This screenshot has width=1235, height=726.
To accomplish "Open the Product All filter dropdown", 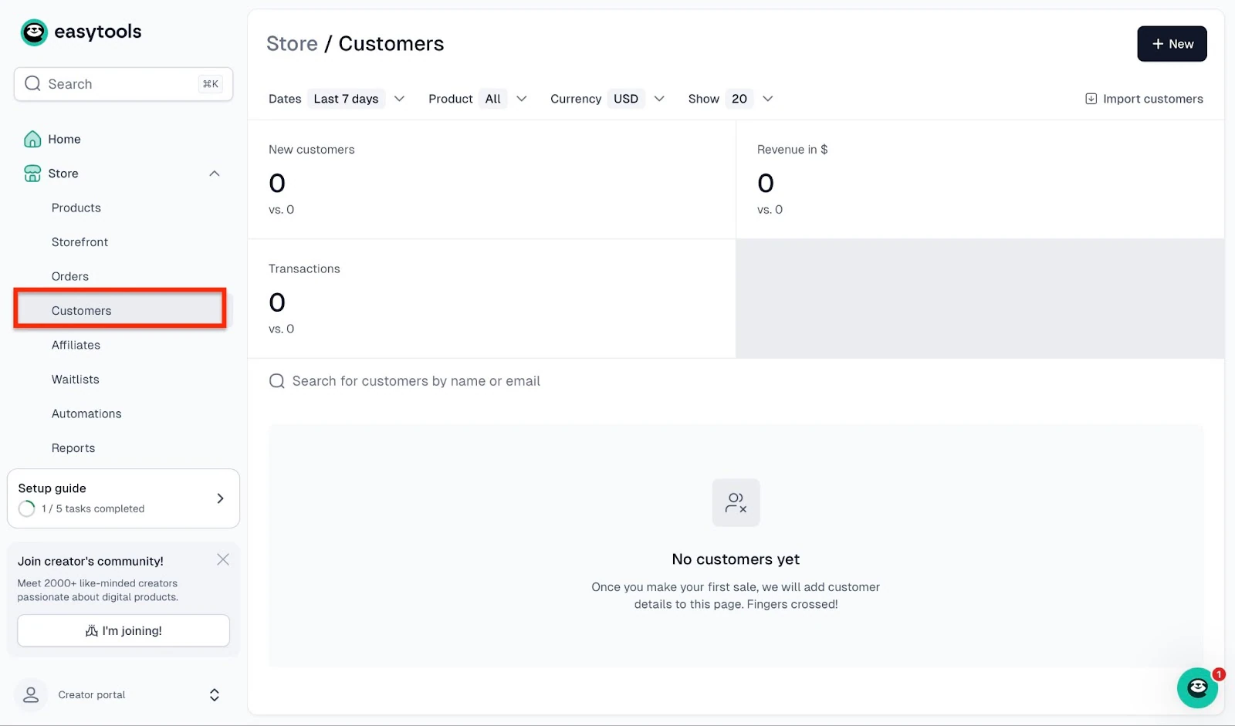I will [505, 99].
